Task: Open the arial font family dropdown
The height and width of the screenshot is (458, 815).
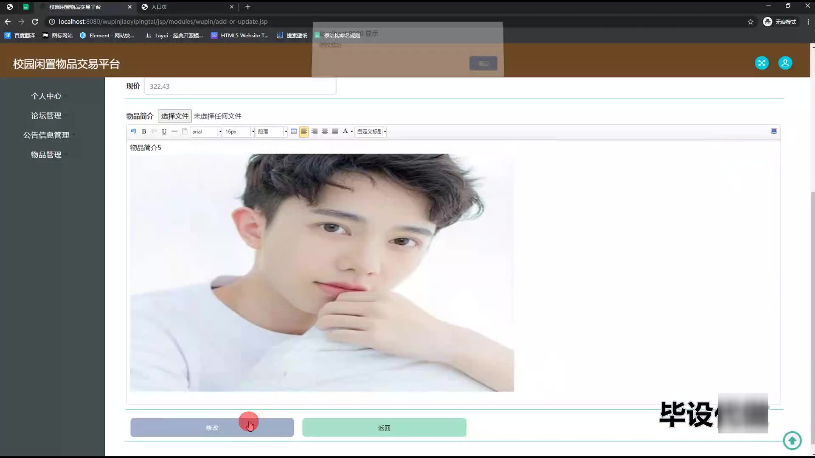Action: [206, 131]
